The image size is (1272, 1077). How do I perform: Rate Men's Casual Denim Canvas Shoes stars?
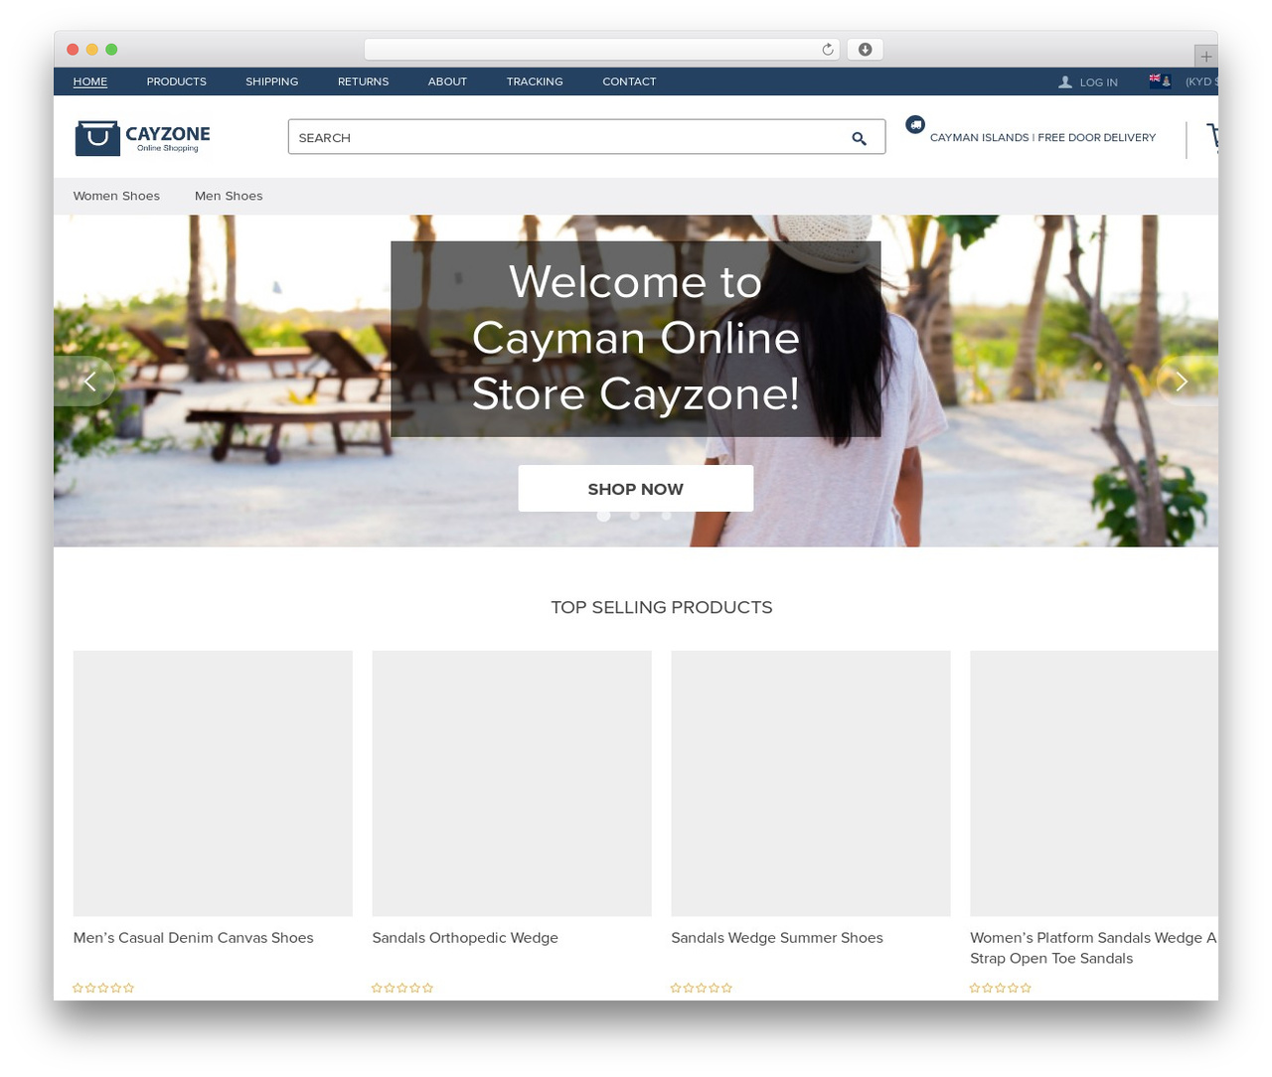point(103,988)
